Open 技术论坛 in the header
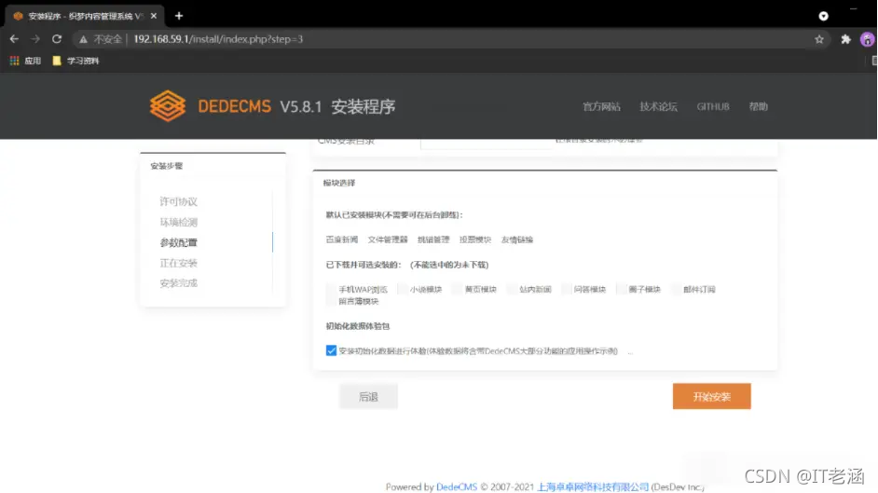878x493 pixels. click(x=658, y=106)
